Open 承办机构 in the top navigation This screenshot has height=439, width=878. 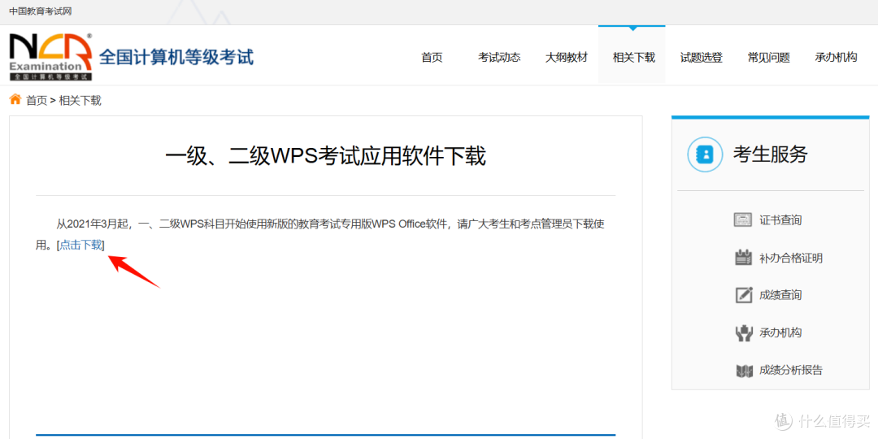[x=836, y=57]
